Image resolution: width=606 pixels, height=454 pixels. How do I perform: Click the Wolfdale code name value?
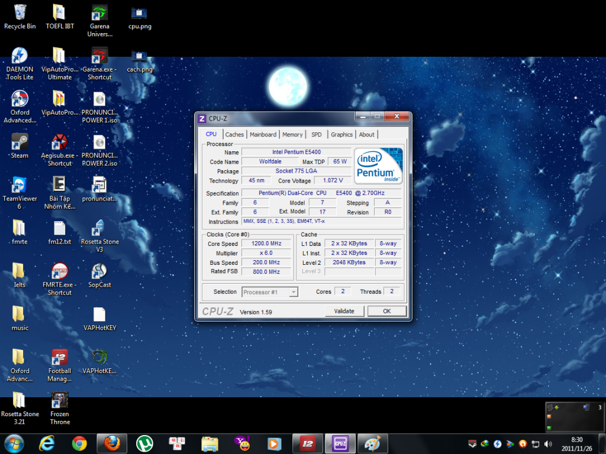pyautogui.click(x=270, y=161)
